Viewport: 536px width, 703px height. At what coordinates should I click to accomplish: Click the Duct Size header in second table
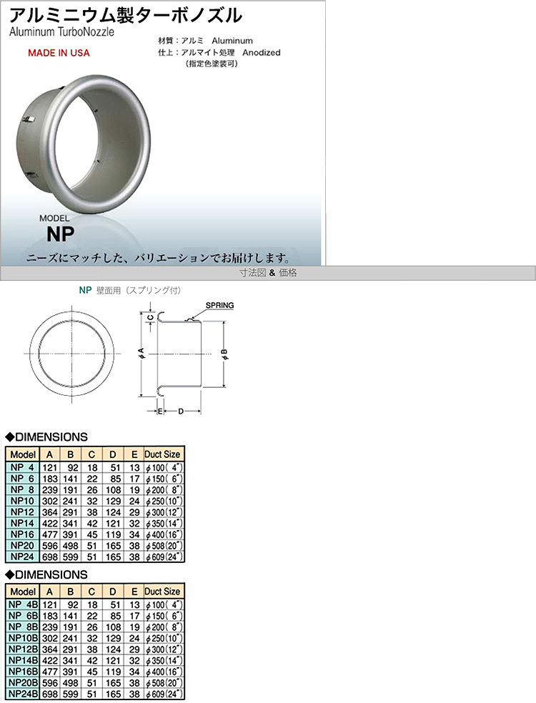[x=162, y=592]
